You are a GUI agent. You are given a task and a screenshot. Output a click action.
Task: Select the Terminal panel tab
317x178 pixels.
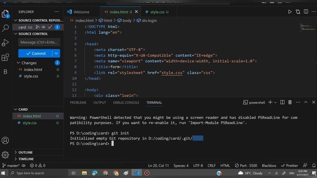pyautogui.click(x=154, y=102)
